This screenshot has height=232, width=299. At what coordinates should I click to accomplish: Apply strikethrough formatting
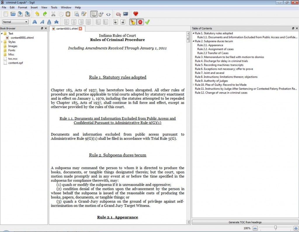coord(56,22)
